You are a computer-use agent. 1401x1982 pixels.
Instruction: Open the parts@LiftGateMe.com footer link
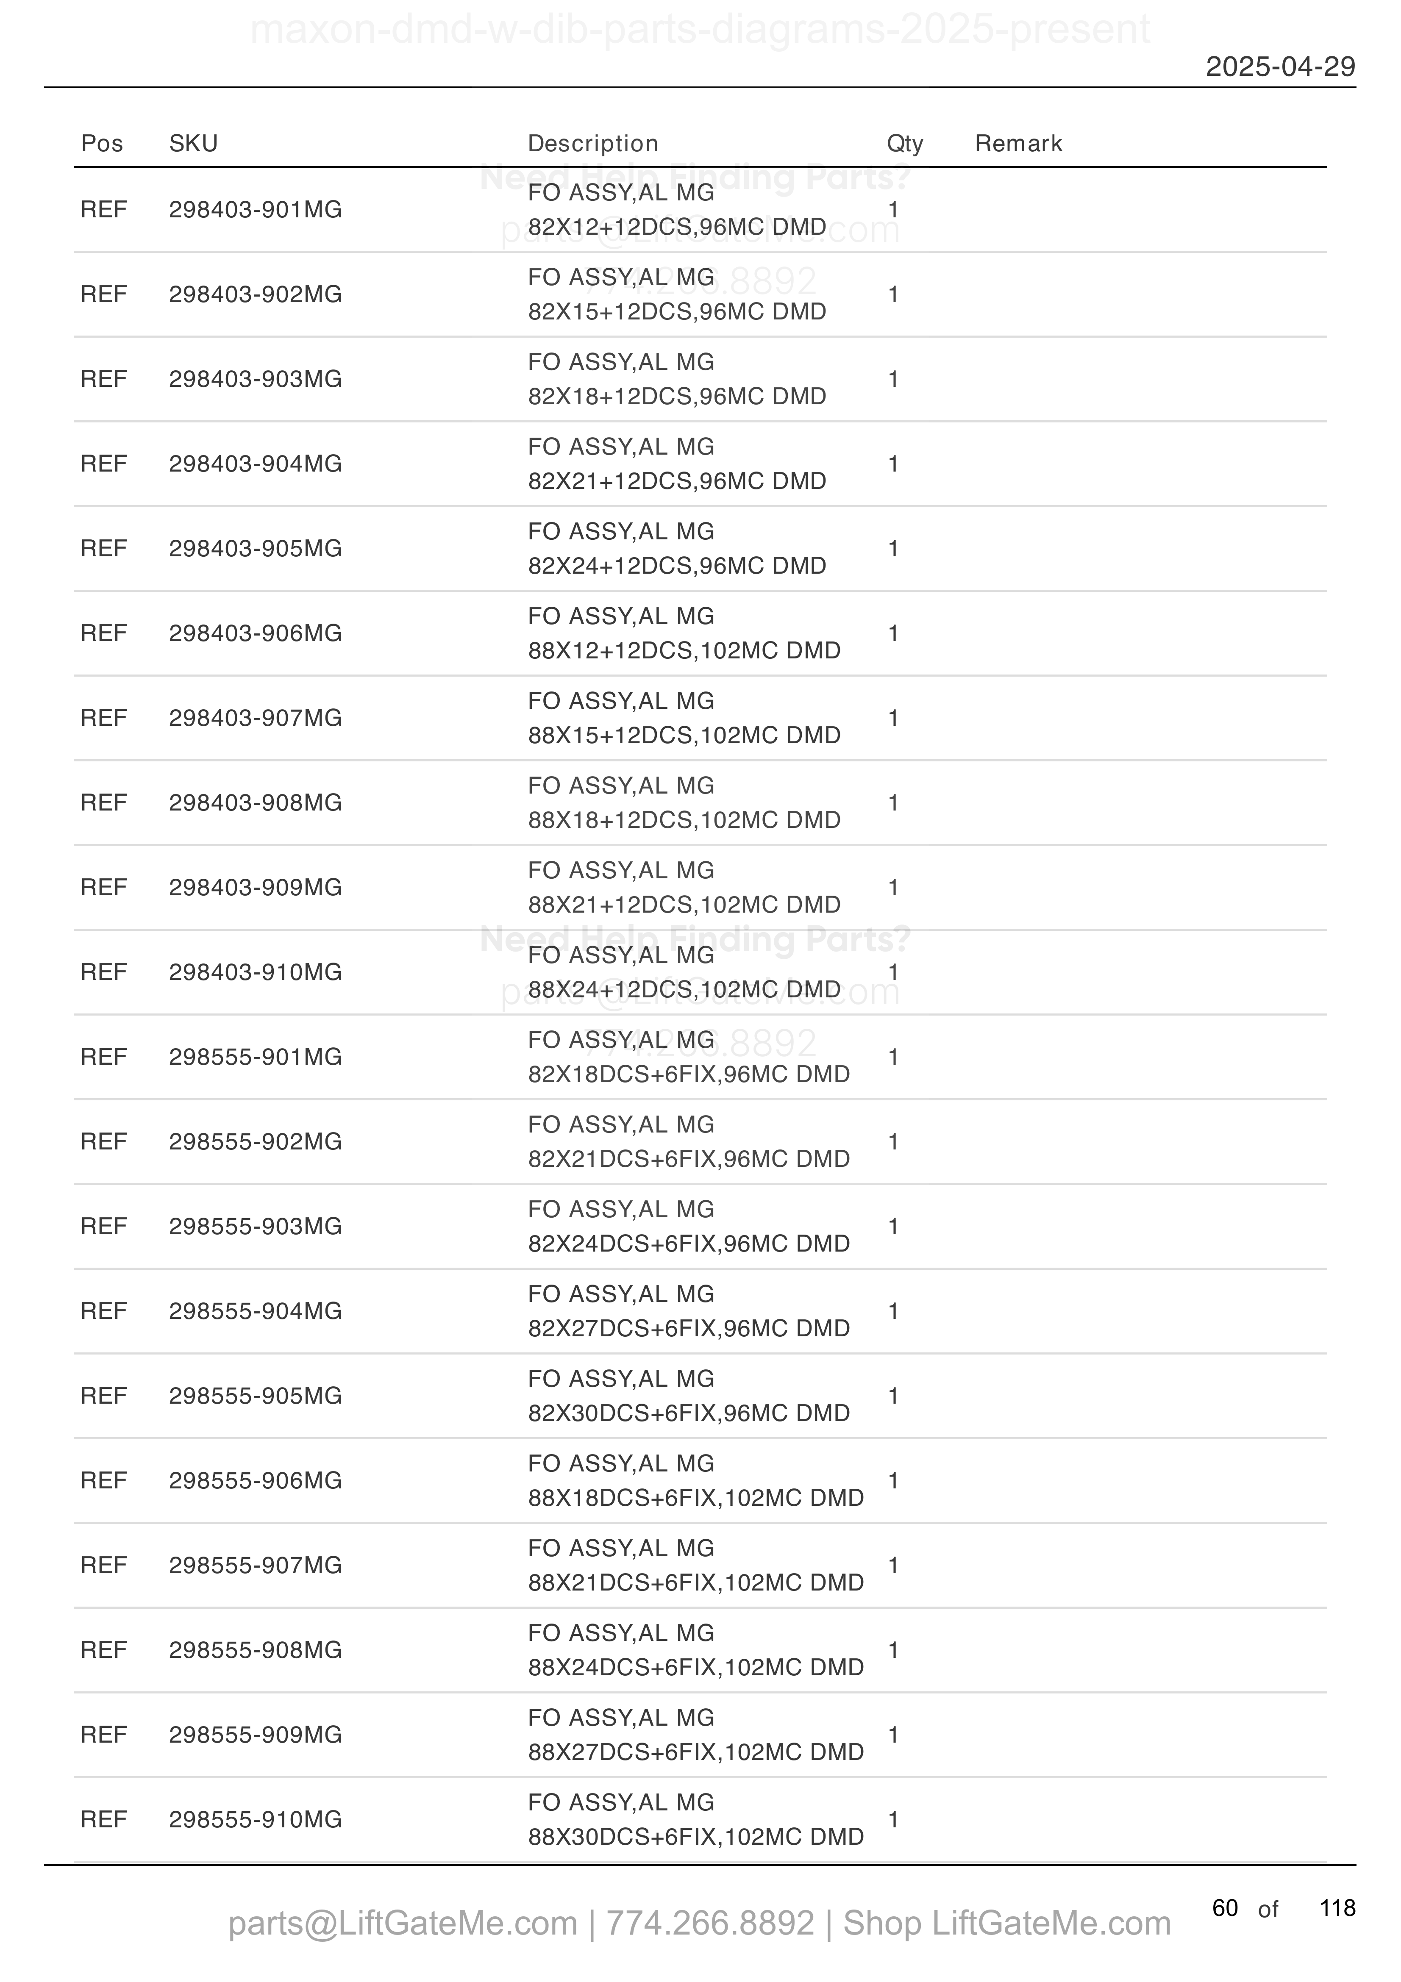click(x=403, y=1923)
